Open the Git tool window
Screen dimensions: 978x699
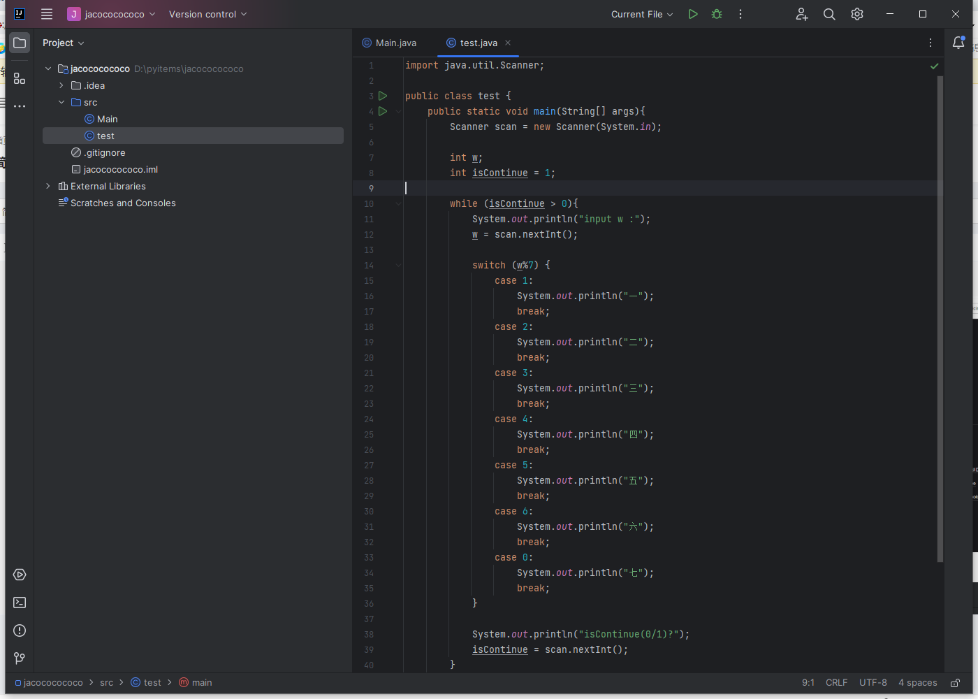point(20,658)
